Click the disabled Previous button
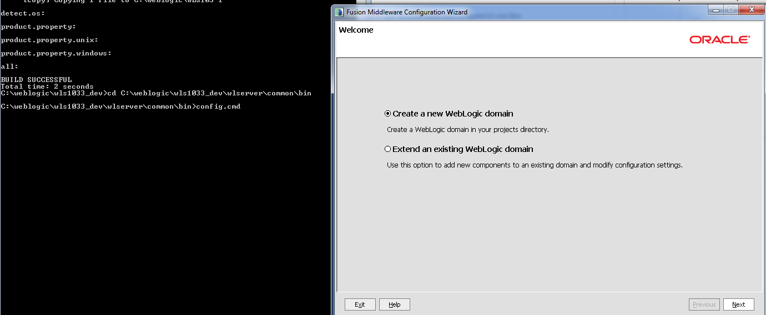The height and width of the screenshot is (315, 766). click(704, 304)
